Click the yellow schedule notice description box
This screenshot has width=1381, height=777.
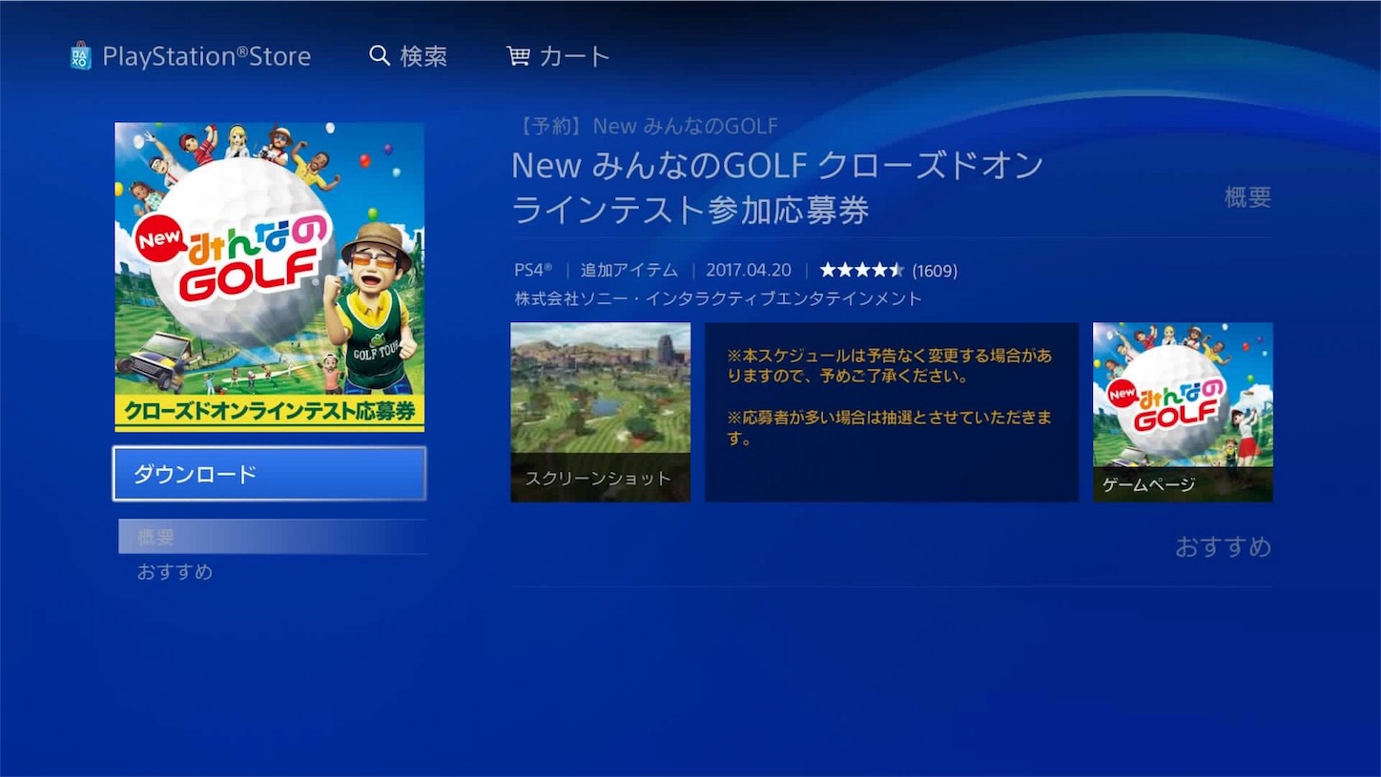892,412
